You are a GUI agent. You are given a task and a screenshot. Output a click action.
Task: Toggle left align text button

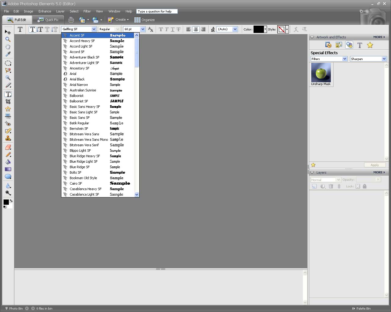point(188,29)
